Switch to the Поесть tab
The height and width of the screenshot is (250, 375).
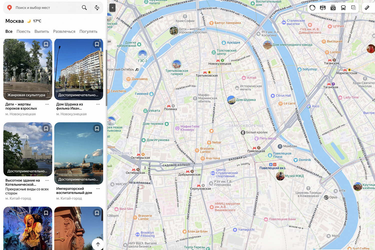point(23,31)
